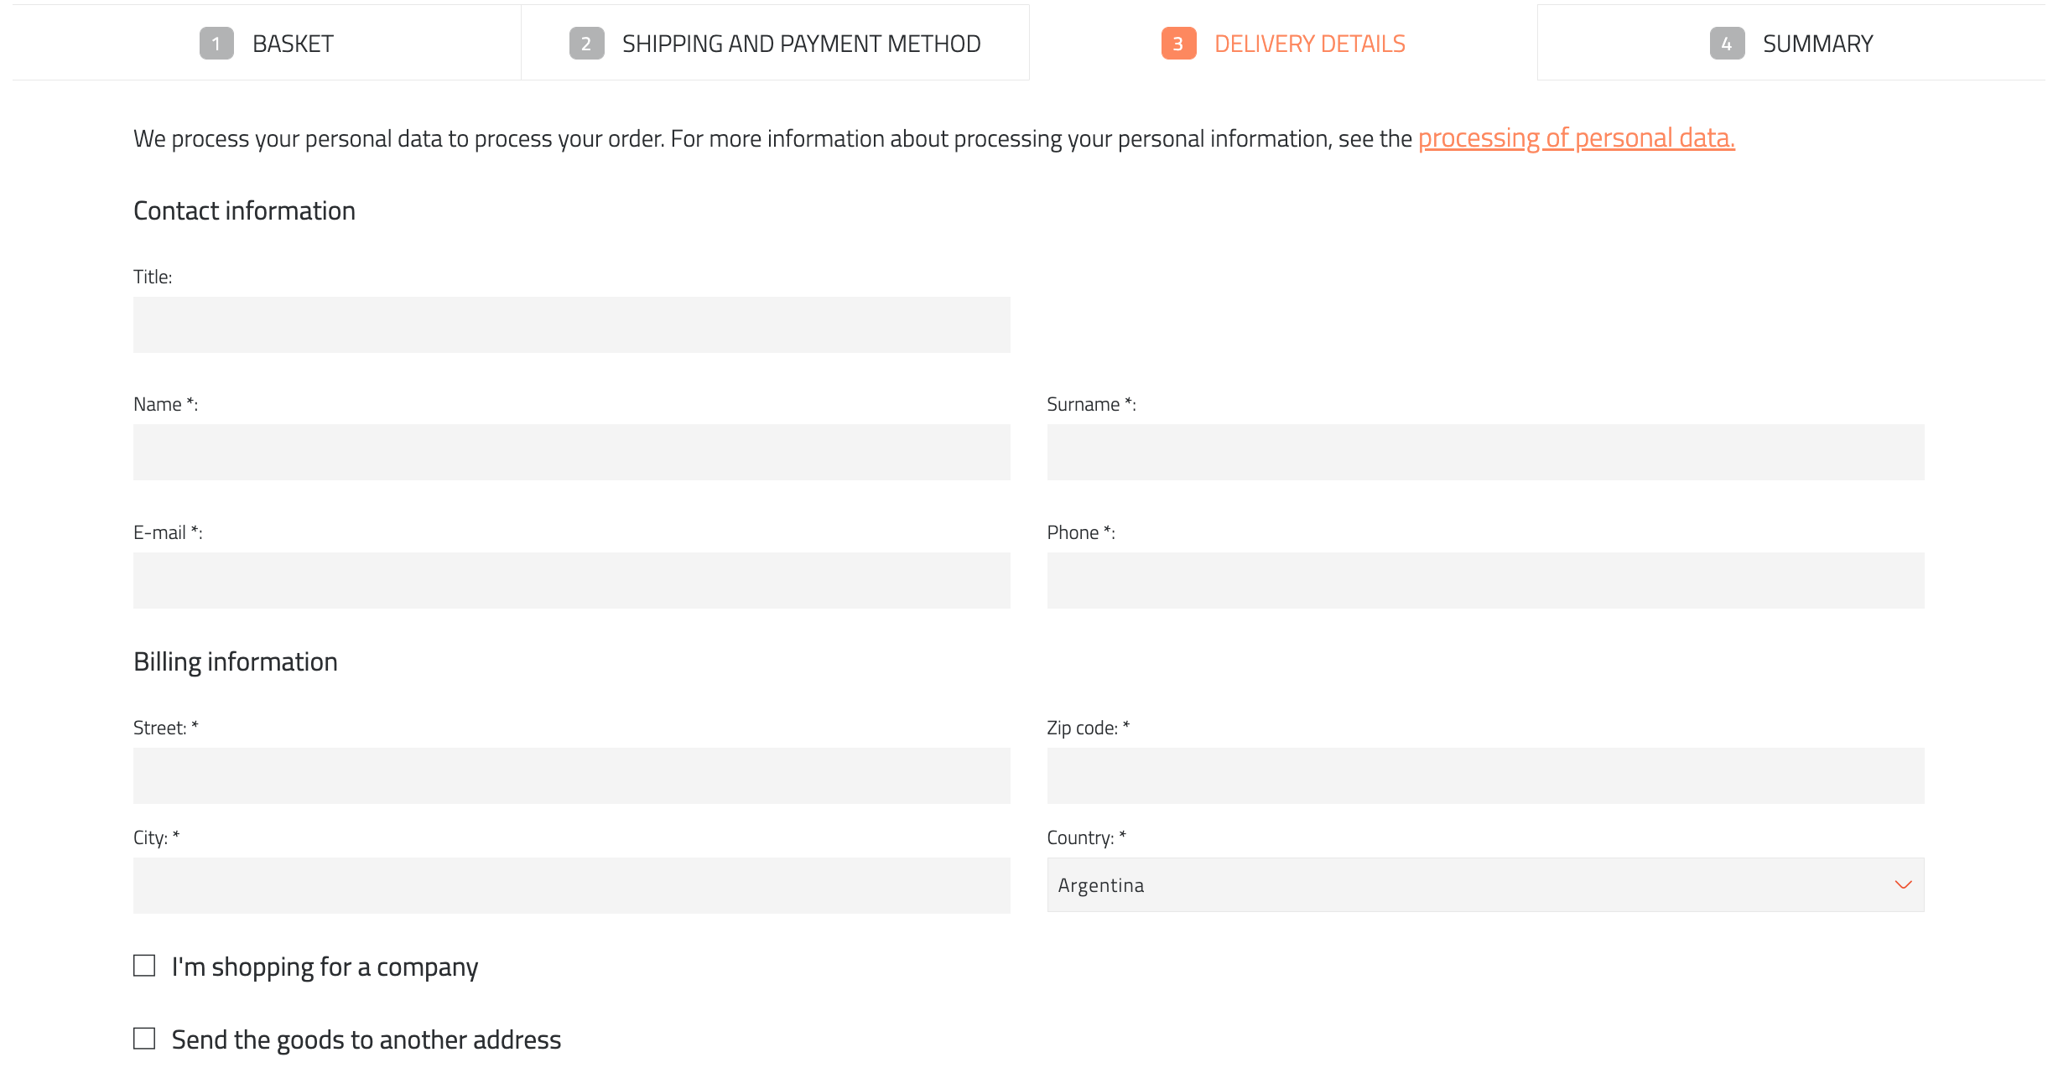Focus the Street address field

point(571,776)
